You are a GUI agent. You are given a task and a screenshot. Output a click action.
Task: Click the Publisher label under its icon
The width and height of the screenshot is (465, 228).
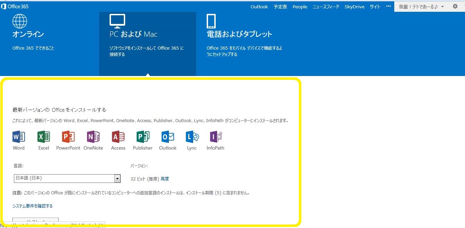[143, 148]
